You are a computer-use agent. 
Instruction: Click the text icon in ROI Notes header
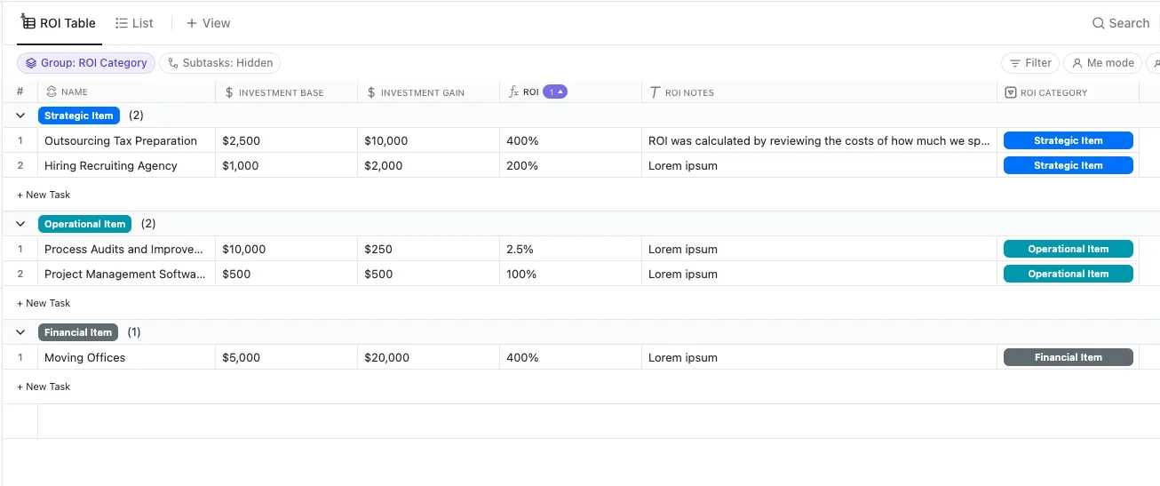point(655,92)
